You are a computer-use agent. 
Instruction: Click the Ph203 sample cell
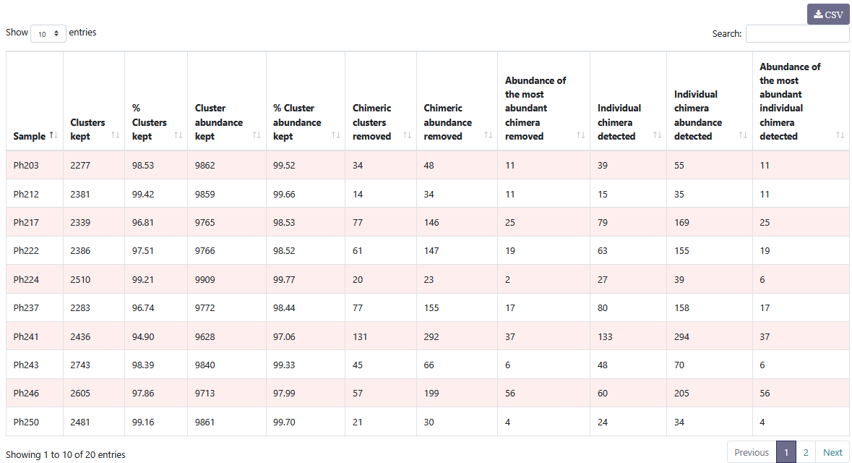tap(26, 166)
